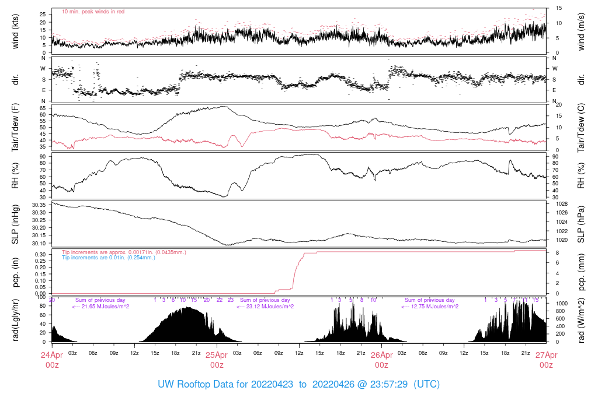Click the left 'Tair/Tdew (F)' axis label
This screenshot has width=598, height=408.
tap(15, 128)
